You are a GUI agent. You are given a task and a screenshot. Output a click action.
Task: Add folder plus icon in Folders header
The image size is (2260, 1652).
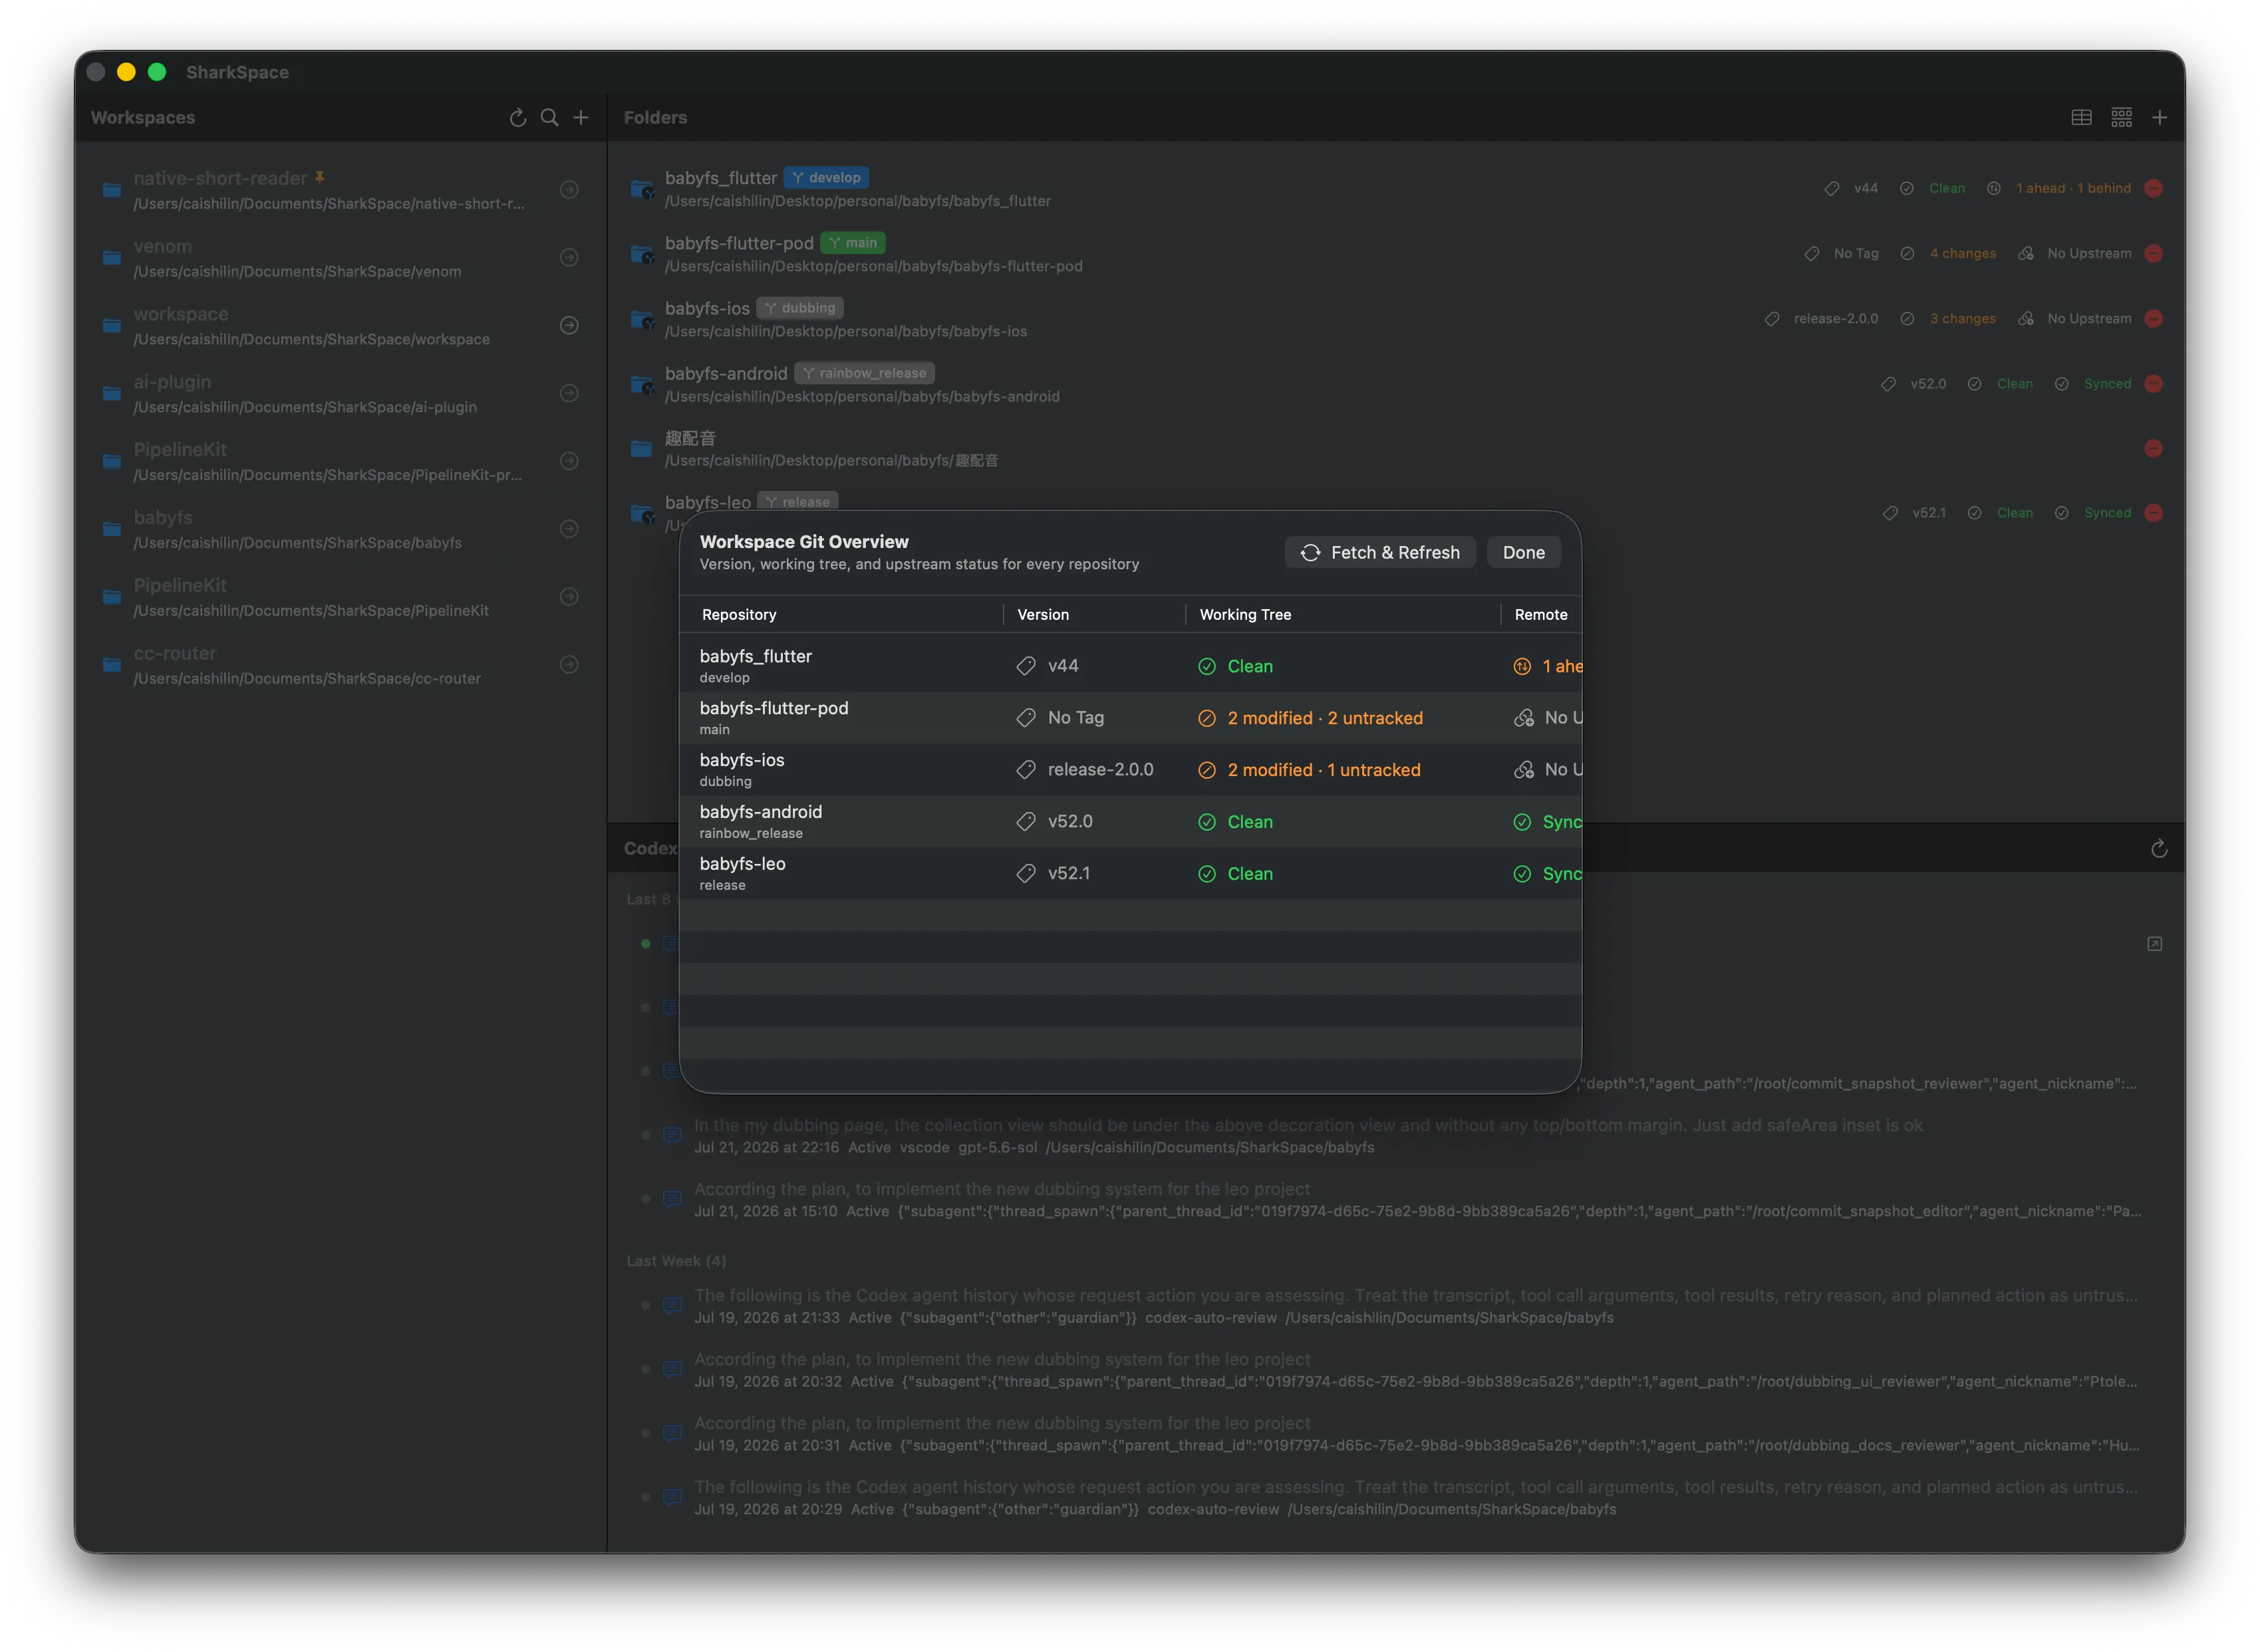click(x=2160, y=118)
